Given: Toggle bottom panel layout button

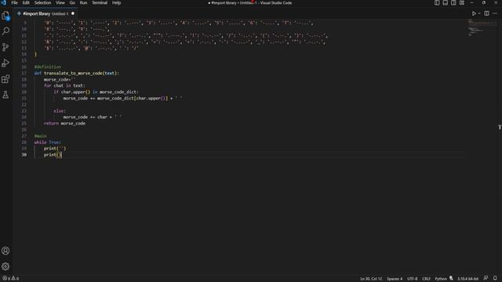Looking at the screenshot, I should (445, 3).
